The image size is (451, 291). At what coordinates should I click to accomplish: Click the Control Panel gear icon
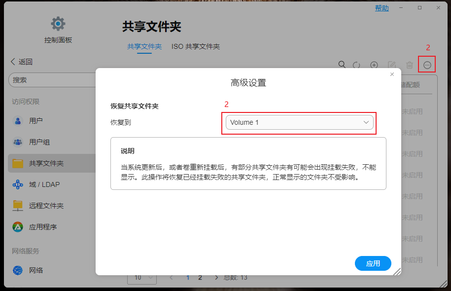pyautogui.click(x=58, y=24)
